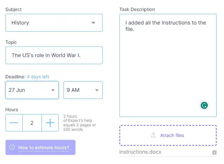Image resolution: width=224 pixels, height=164 pixels.
Task: Click the Subject label
Action: (x=13, y=9)
